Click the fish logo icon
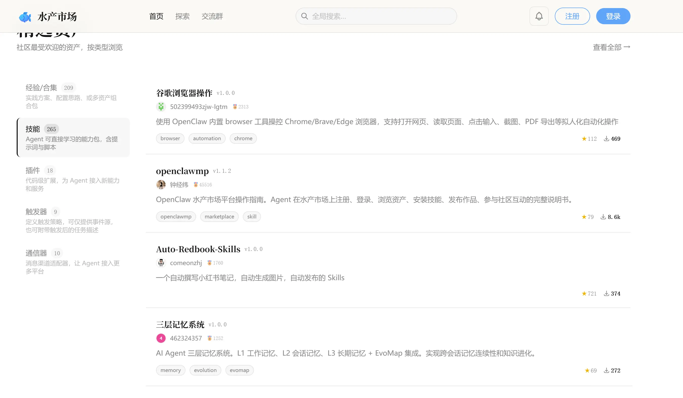The width and height of the screenshot is (683, 398). click(25, 17)
